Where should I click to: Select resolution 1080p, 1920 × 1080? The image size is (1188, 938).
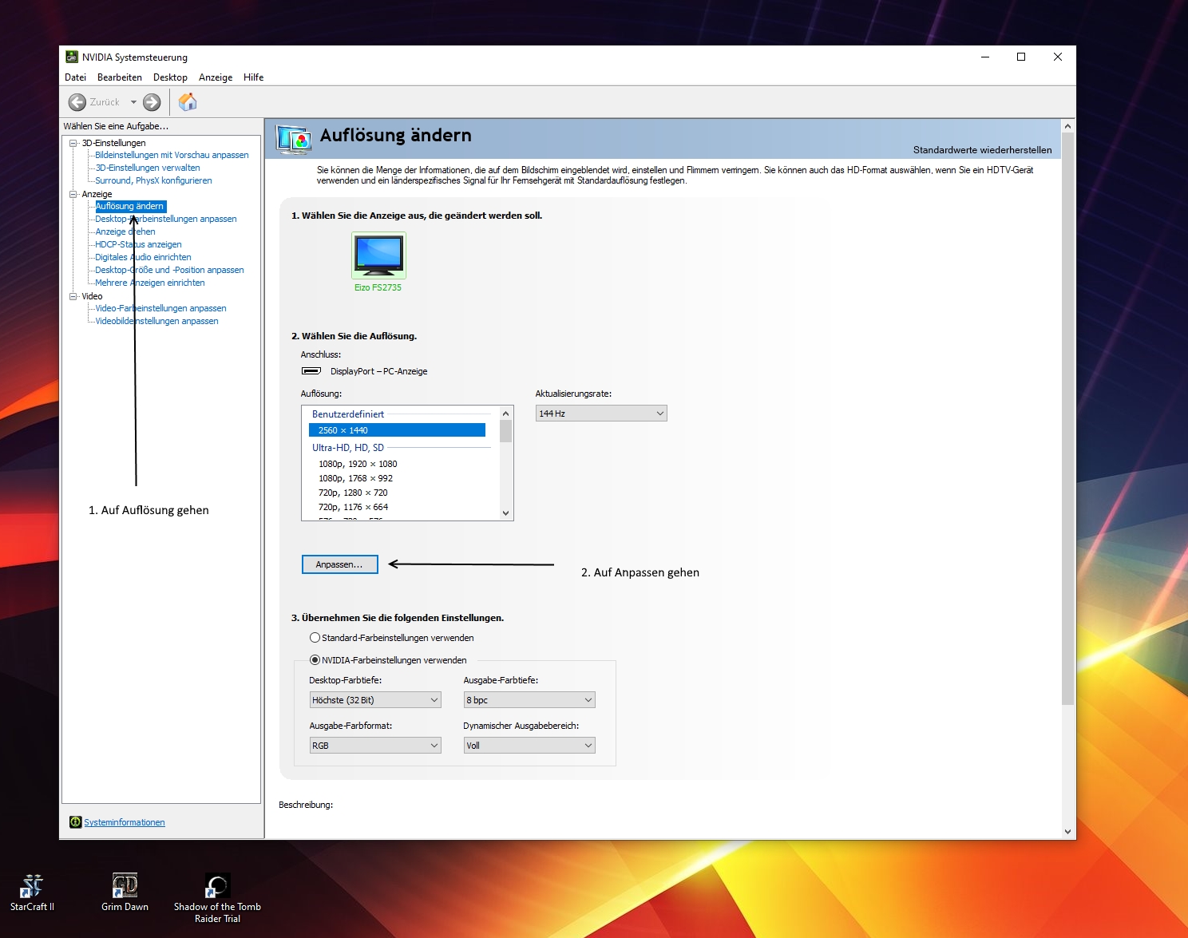(x=358, y=464)
